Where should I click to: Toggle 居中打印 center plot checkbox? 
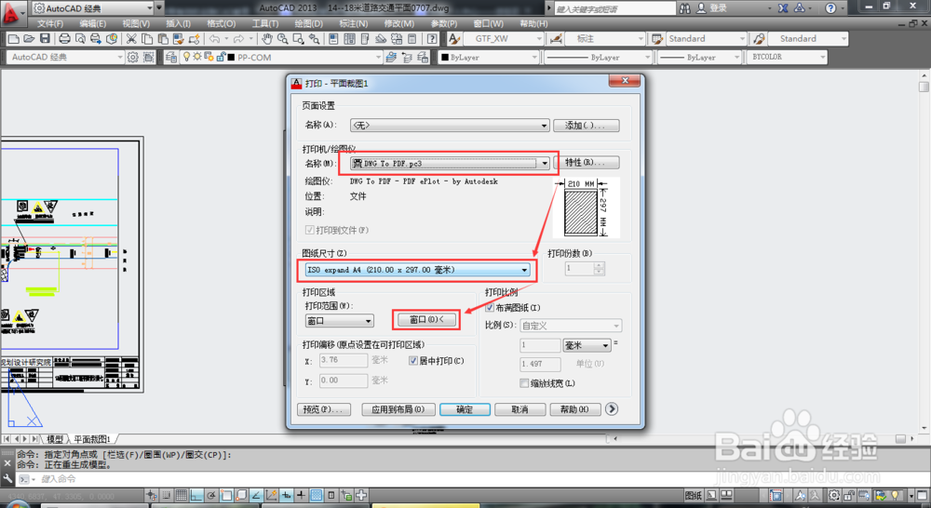413,360
